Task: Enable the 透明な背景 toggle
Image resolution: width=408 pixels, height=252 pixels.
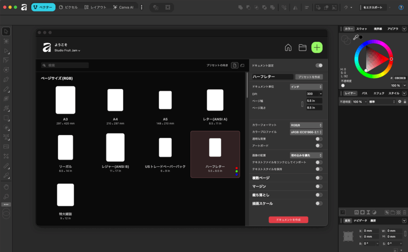Action: (x=319, y=139)
